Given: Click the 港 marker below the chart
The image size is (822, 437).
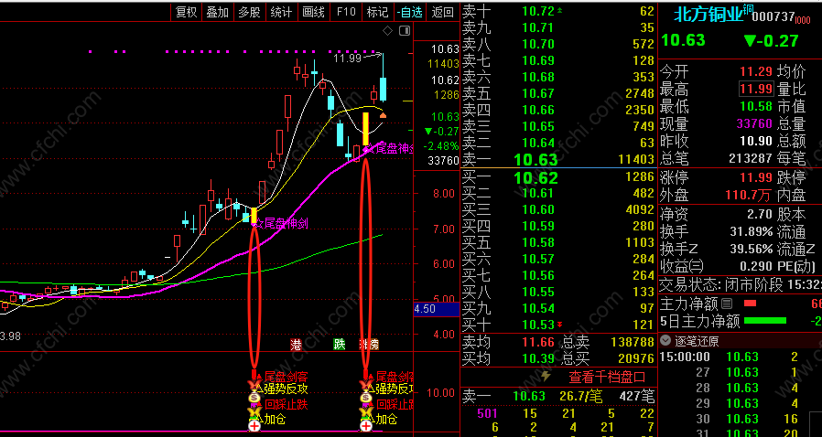Looking at the screenshot, I should pos(296,345).
